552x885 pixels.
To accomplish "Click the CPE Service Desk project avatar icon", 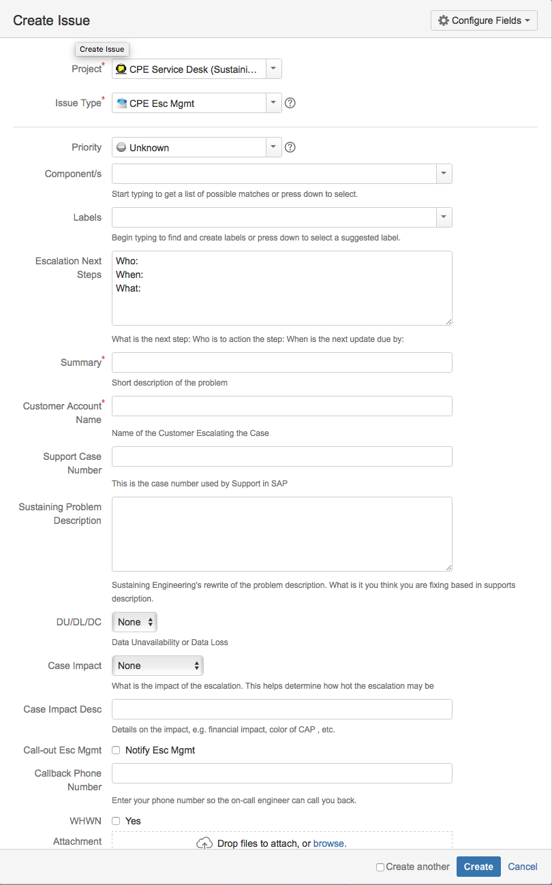I will pos(121,69).
